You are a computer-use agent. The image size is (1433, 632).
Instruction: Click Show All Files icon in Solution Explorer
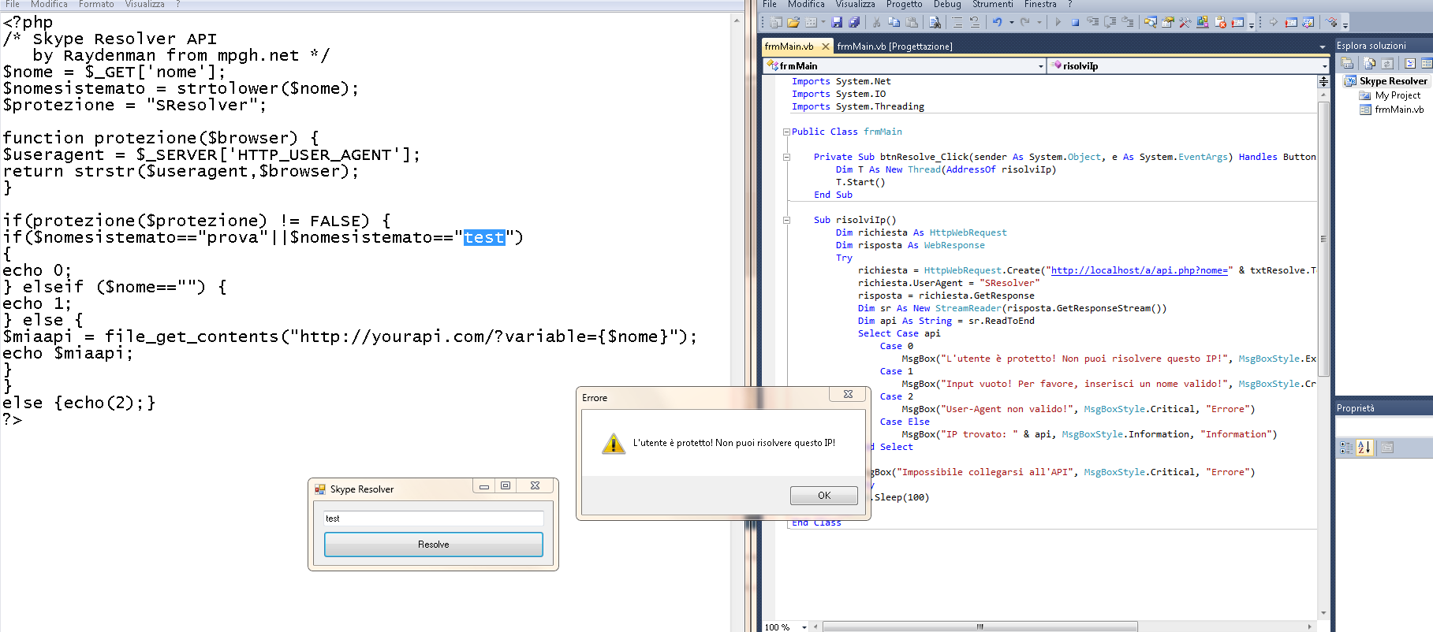pyautogui.click(x=1369, y=63)
